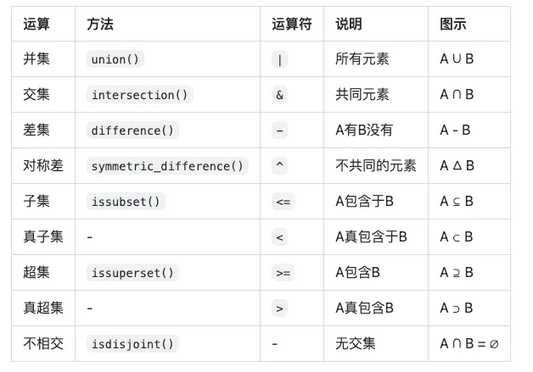Select the caret ^ operator symbol
The image size is (533, 372).
[x=280, y=166]
